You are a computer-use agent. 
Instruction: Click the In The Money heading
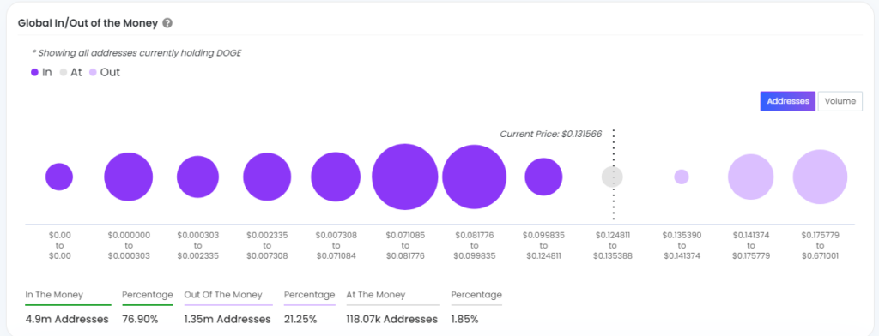click(54, 295)
